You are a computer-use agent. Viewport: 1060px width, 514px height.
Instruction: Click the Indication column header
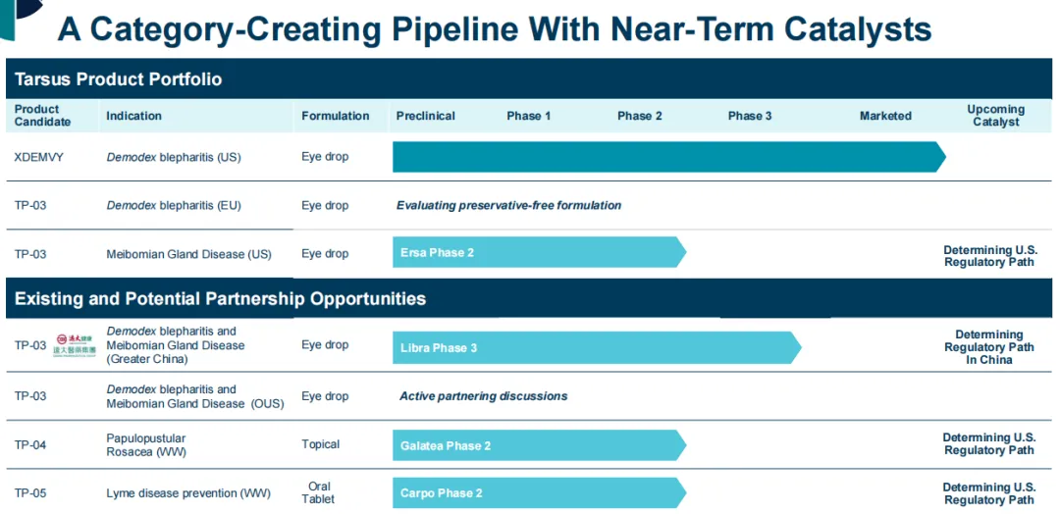(x=133, y=116)
